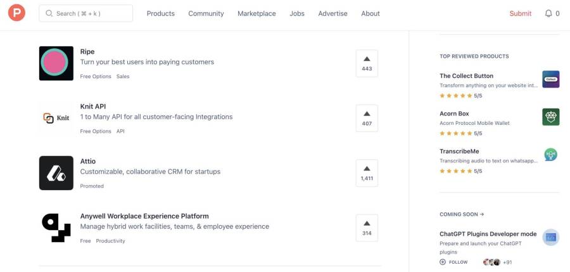Upvote Knit API with 407 votes

(x=367, y=118)
